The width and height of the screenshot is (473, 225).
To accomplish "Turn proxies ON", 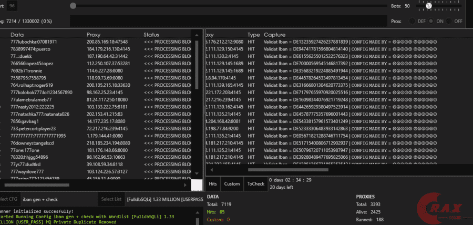I will tap(430, 22).
